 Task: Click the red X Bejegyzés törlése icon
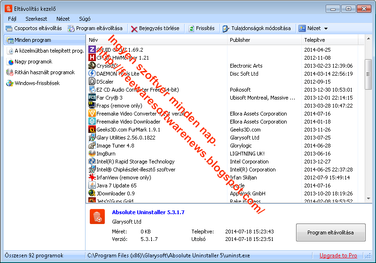[134, 29]
